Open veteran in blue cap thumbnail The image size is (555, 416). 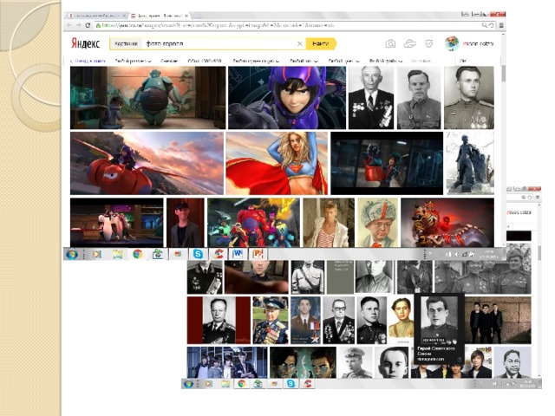point(271,321)
